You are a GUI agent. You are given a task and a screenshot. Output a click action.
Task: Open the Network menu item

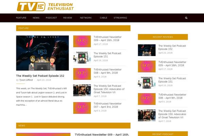pyautogui.click(x=86, y=18)
